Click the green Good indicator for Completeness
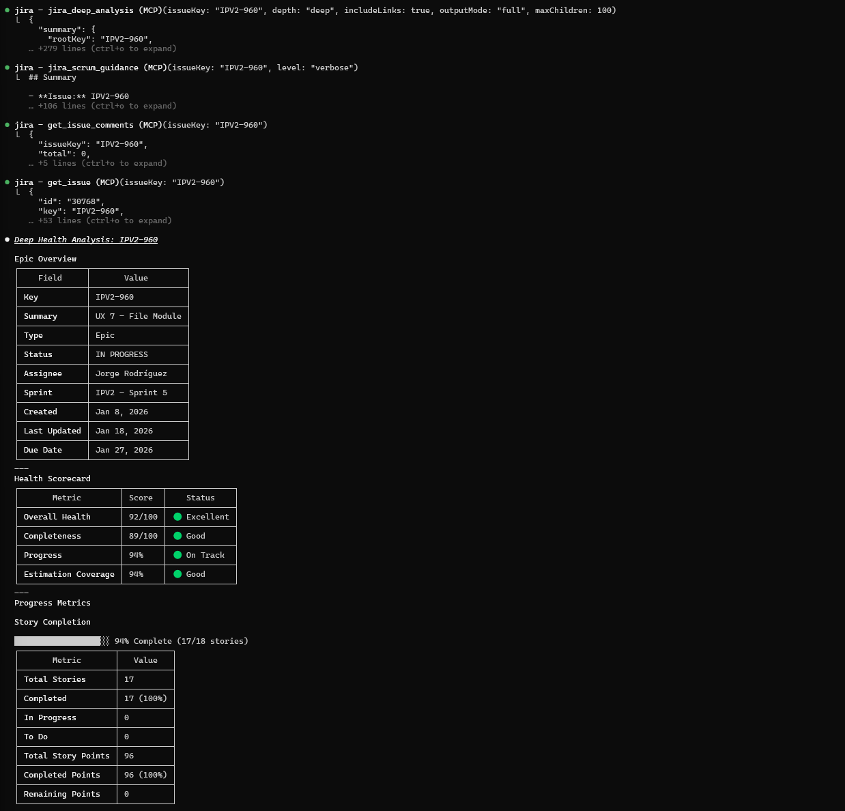The width and height of the screenshot is (845, 811). 178,536
